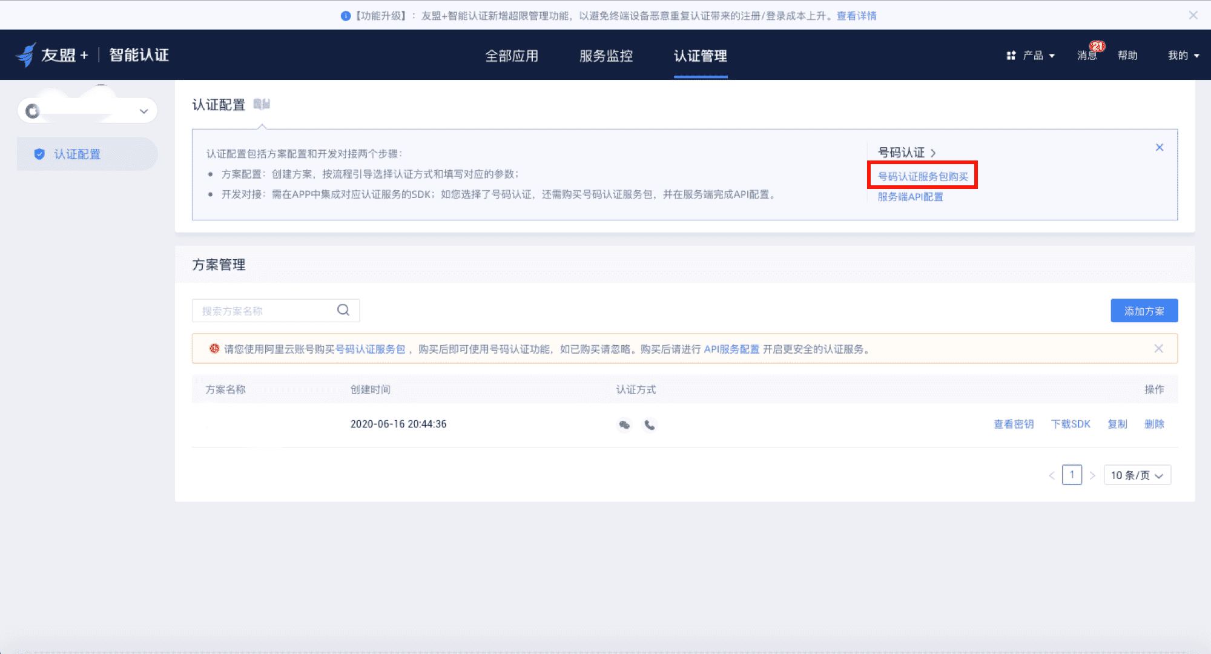The height and width of the screenshot is (654, 1211).
Task: Open the 服务端API配置 link
Action: 910,197
